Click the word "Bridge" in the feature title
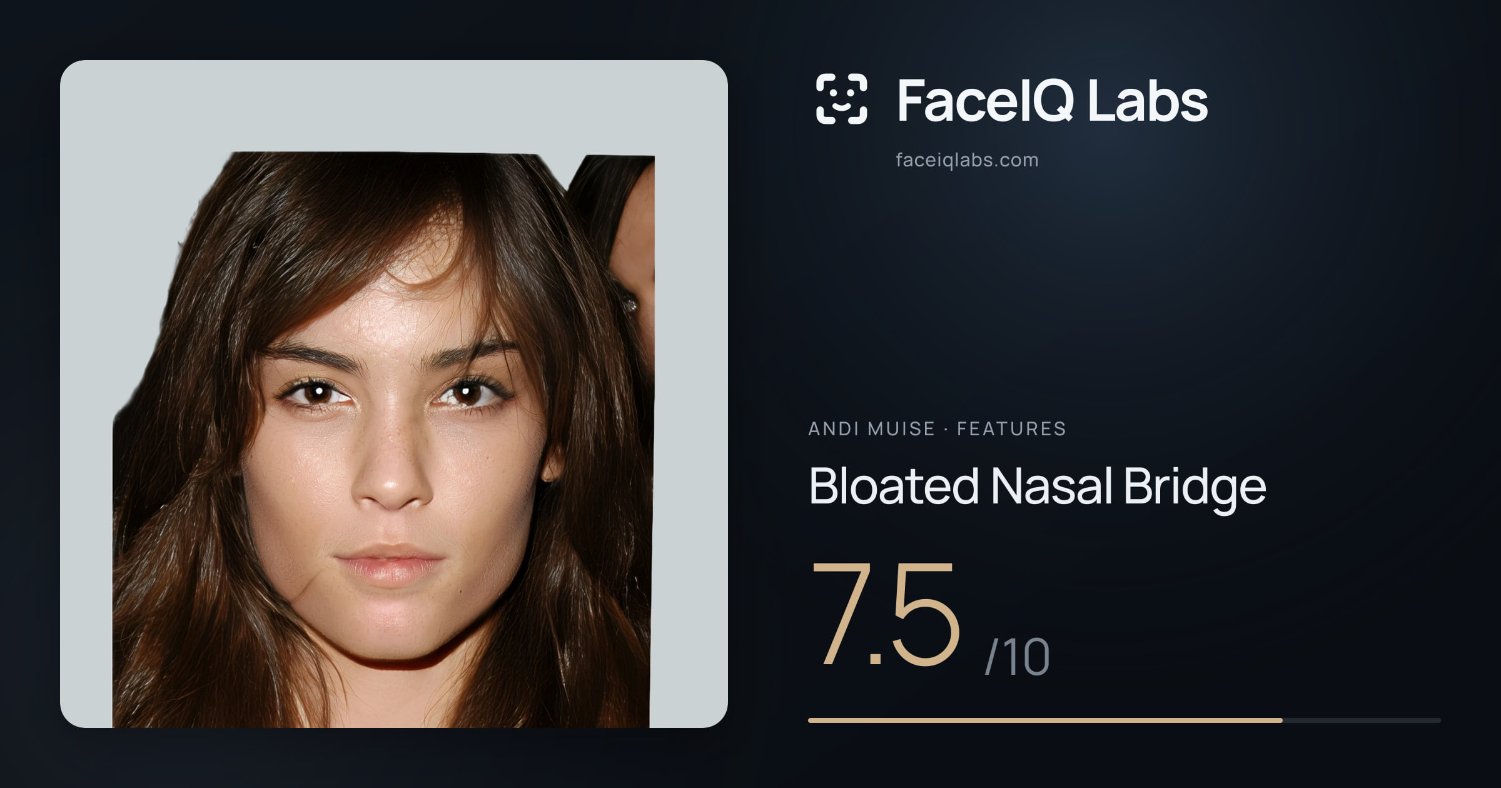The image size is (1501, 788). pyautogui.click(x=1195, y=487)
